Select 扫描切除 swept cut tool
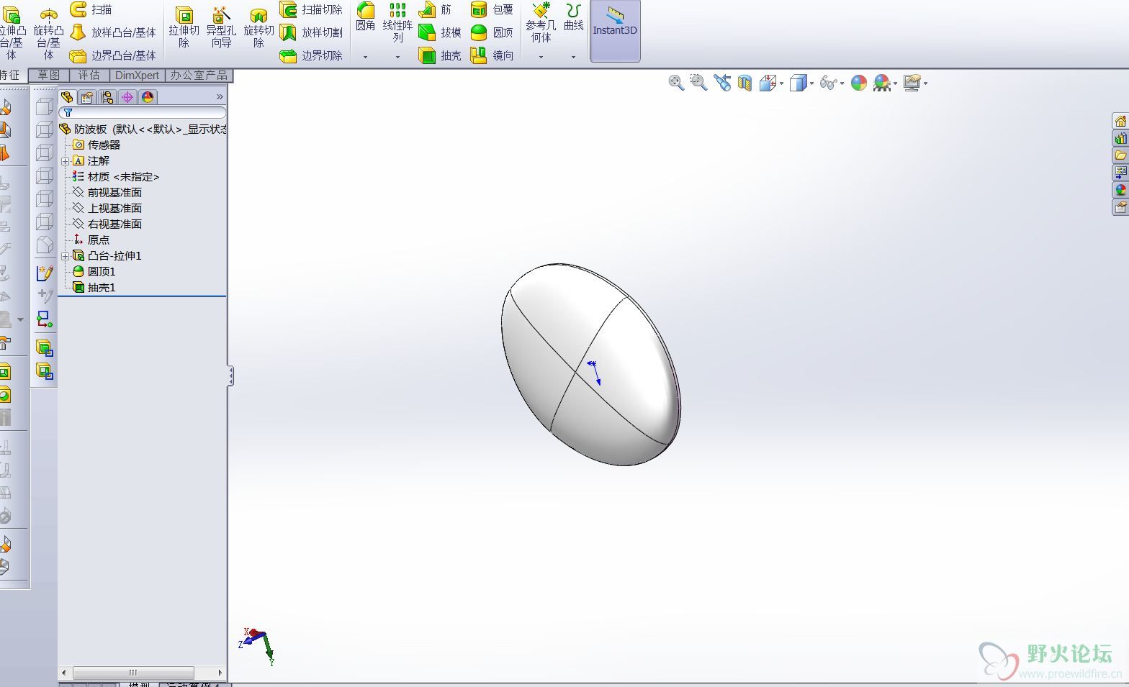The image size is (1129, 687). pos(311,9)
